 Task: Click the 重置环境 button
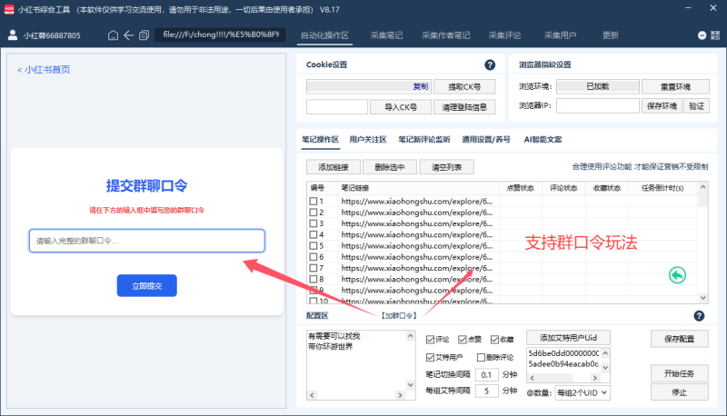click(675, 86)
